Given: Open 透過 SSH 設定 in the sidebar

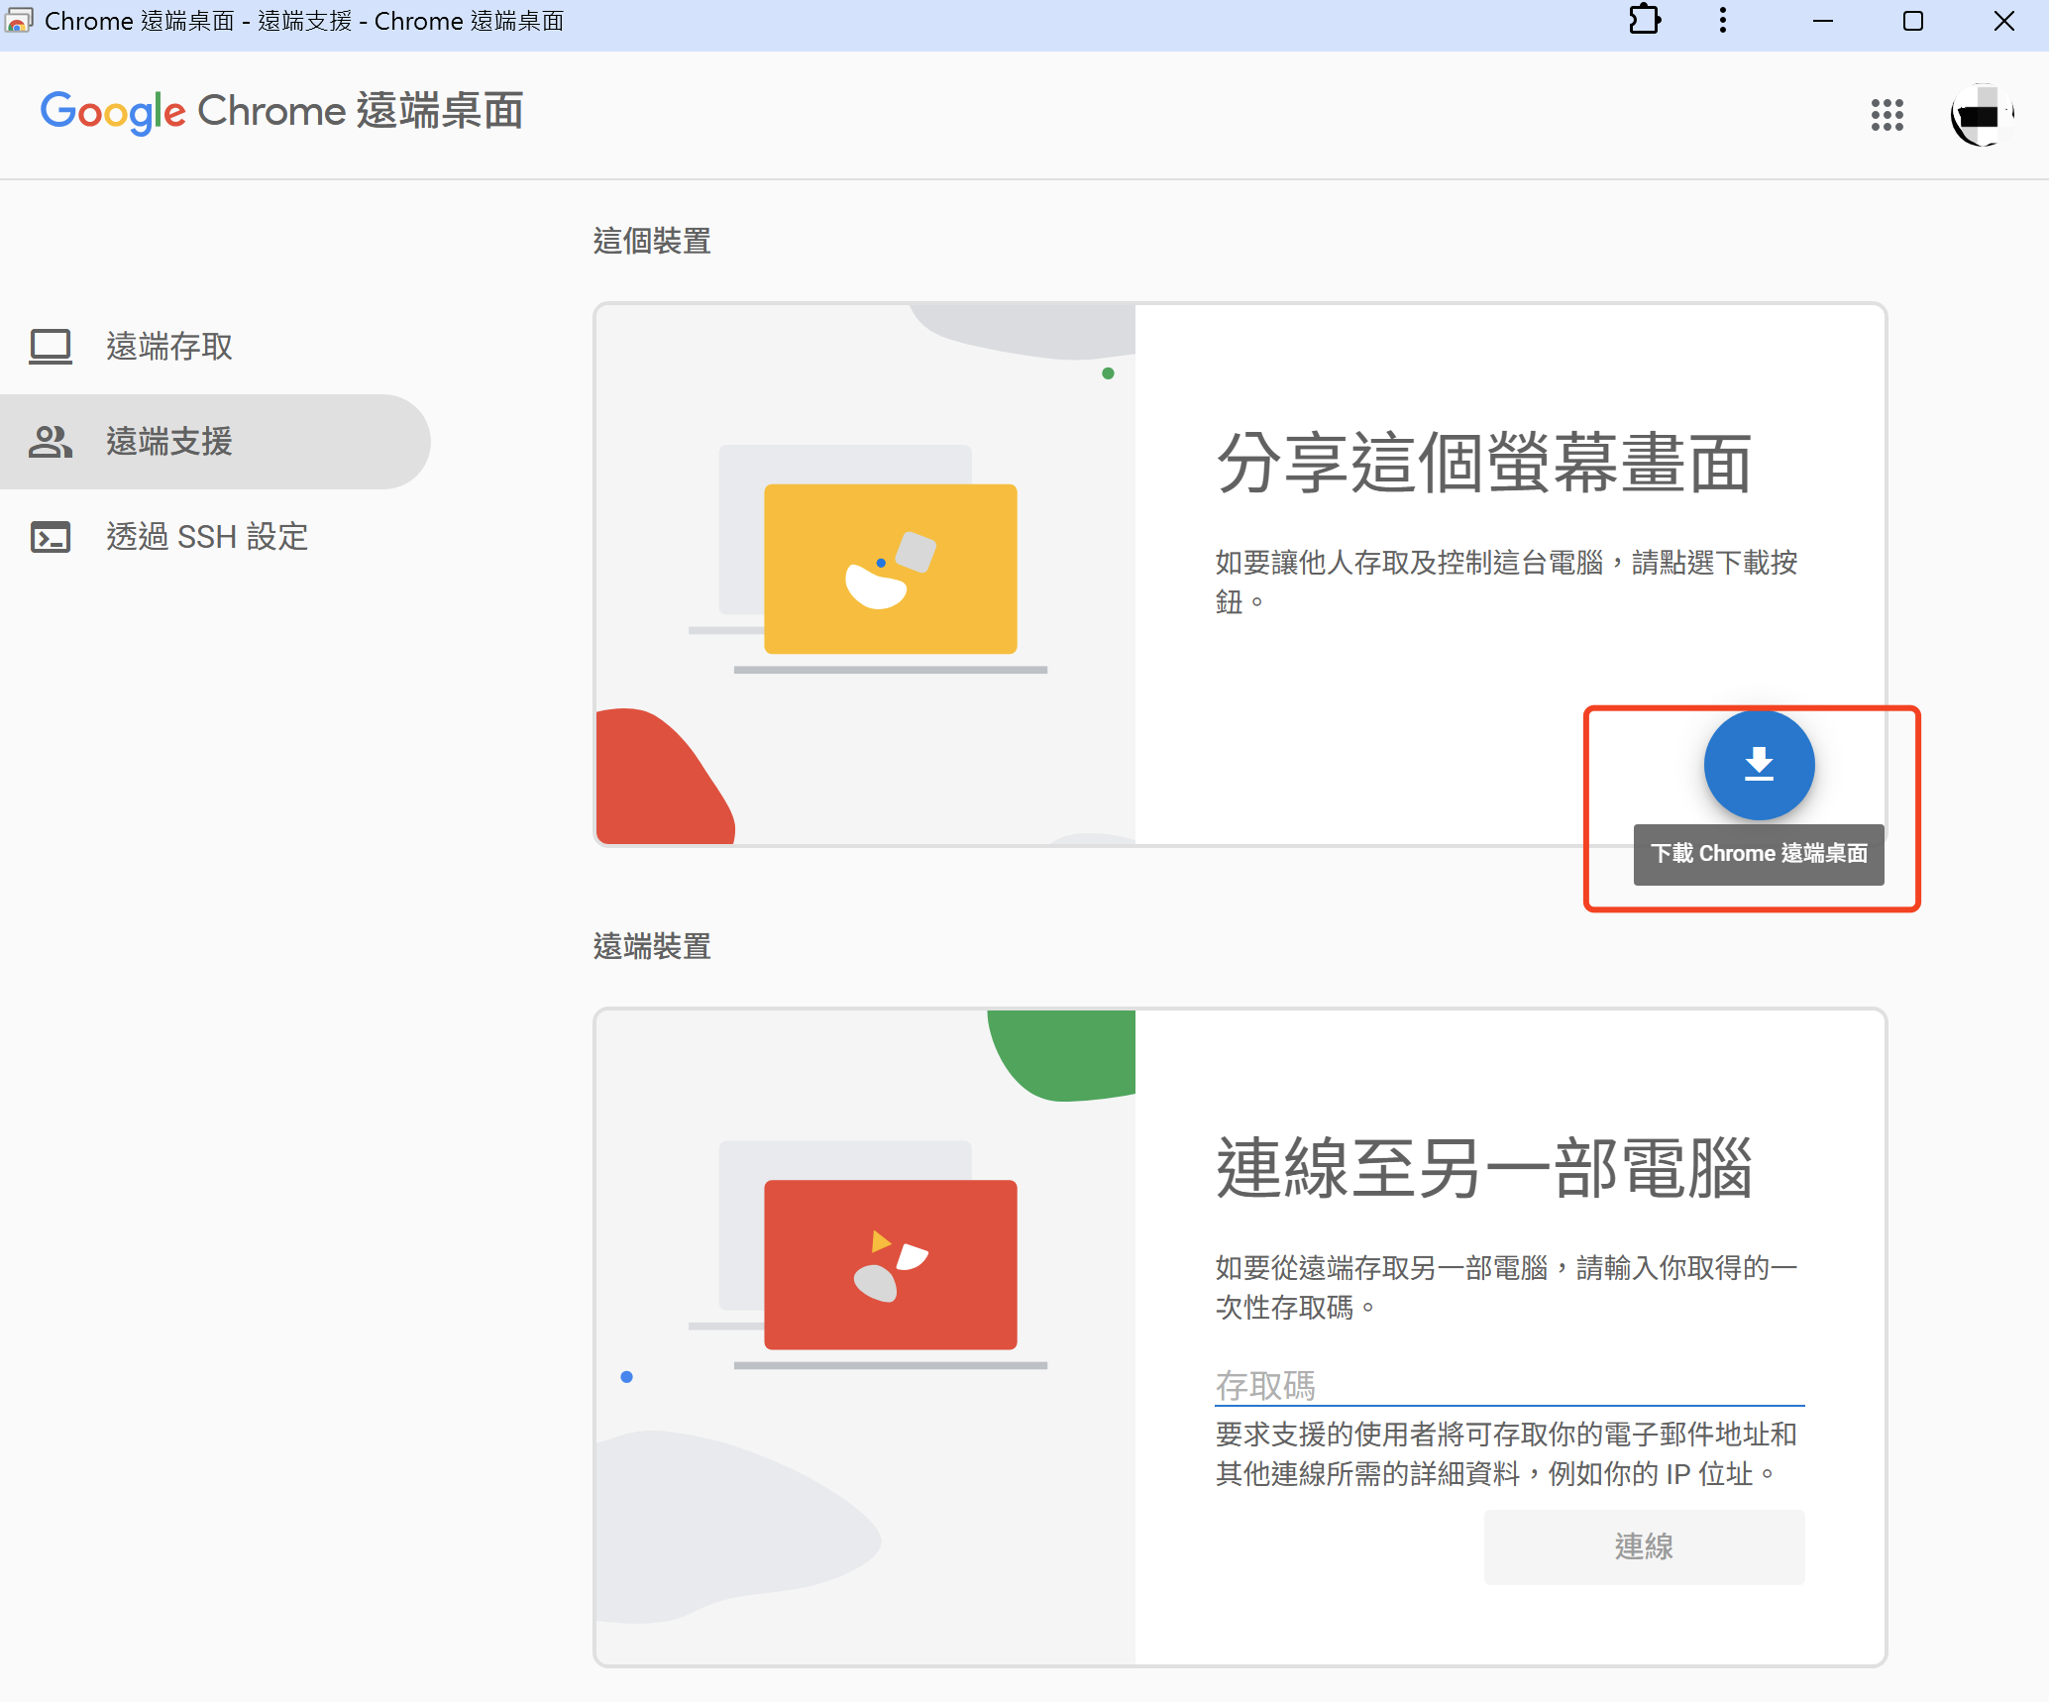Looking at the screenshot, I should 215,537.
